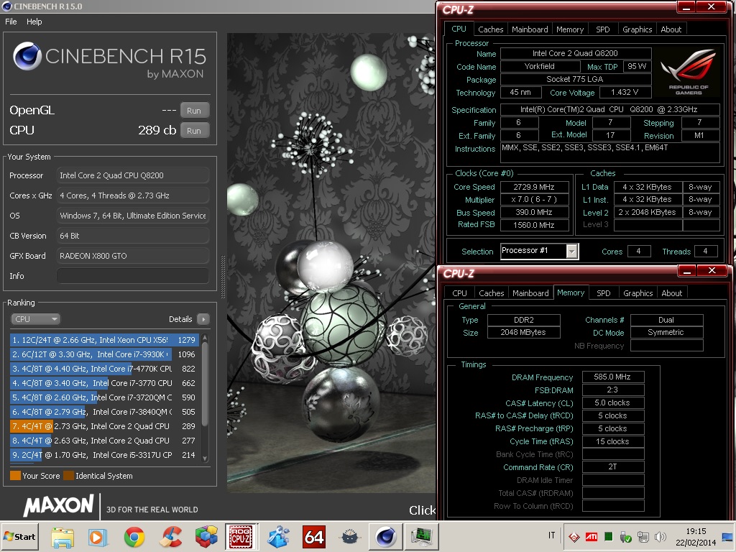This screenshot has width=736, height=552.
Task: Open About tab in top CPU-Z window
Action: 671,29
